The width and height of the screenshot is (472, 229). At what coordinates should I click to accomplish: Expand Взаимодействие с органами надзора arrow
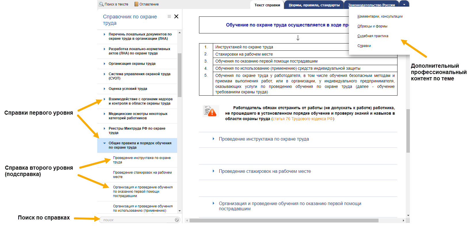pos(104,99)
